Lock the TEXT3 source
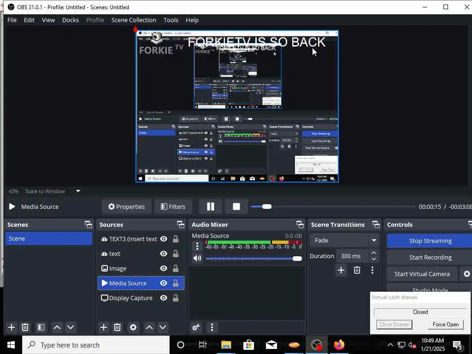Screen dimensions: 472x354 pyautogui.click(x=176, y=239)
